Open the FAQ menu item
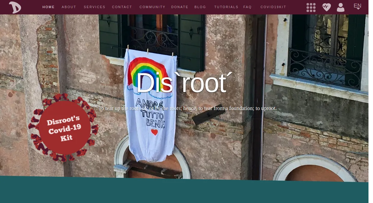This screenshot has height=203, width=373. pyautogui.click(x=247, y=7)
